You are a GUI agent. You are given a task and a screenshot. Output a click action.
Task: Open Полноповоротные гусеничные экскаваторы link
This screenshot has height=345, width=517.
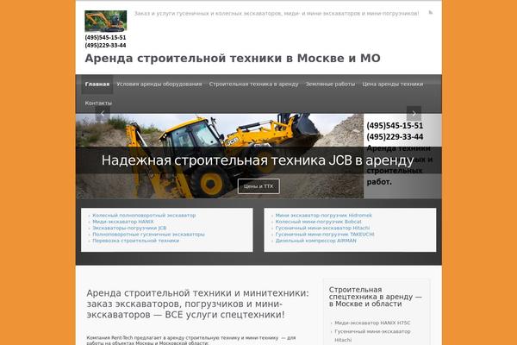(x=148, y=234)
